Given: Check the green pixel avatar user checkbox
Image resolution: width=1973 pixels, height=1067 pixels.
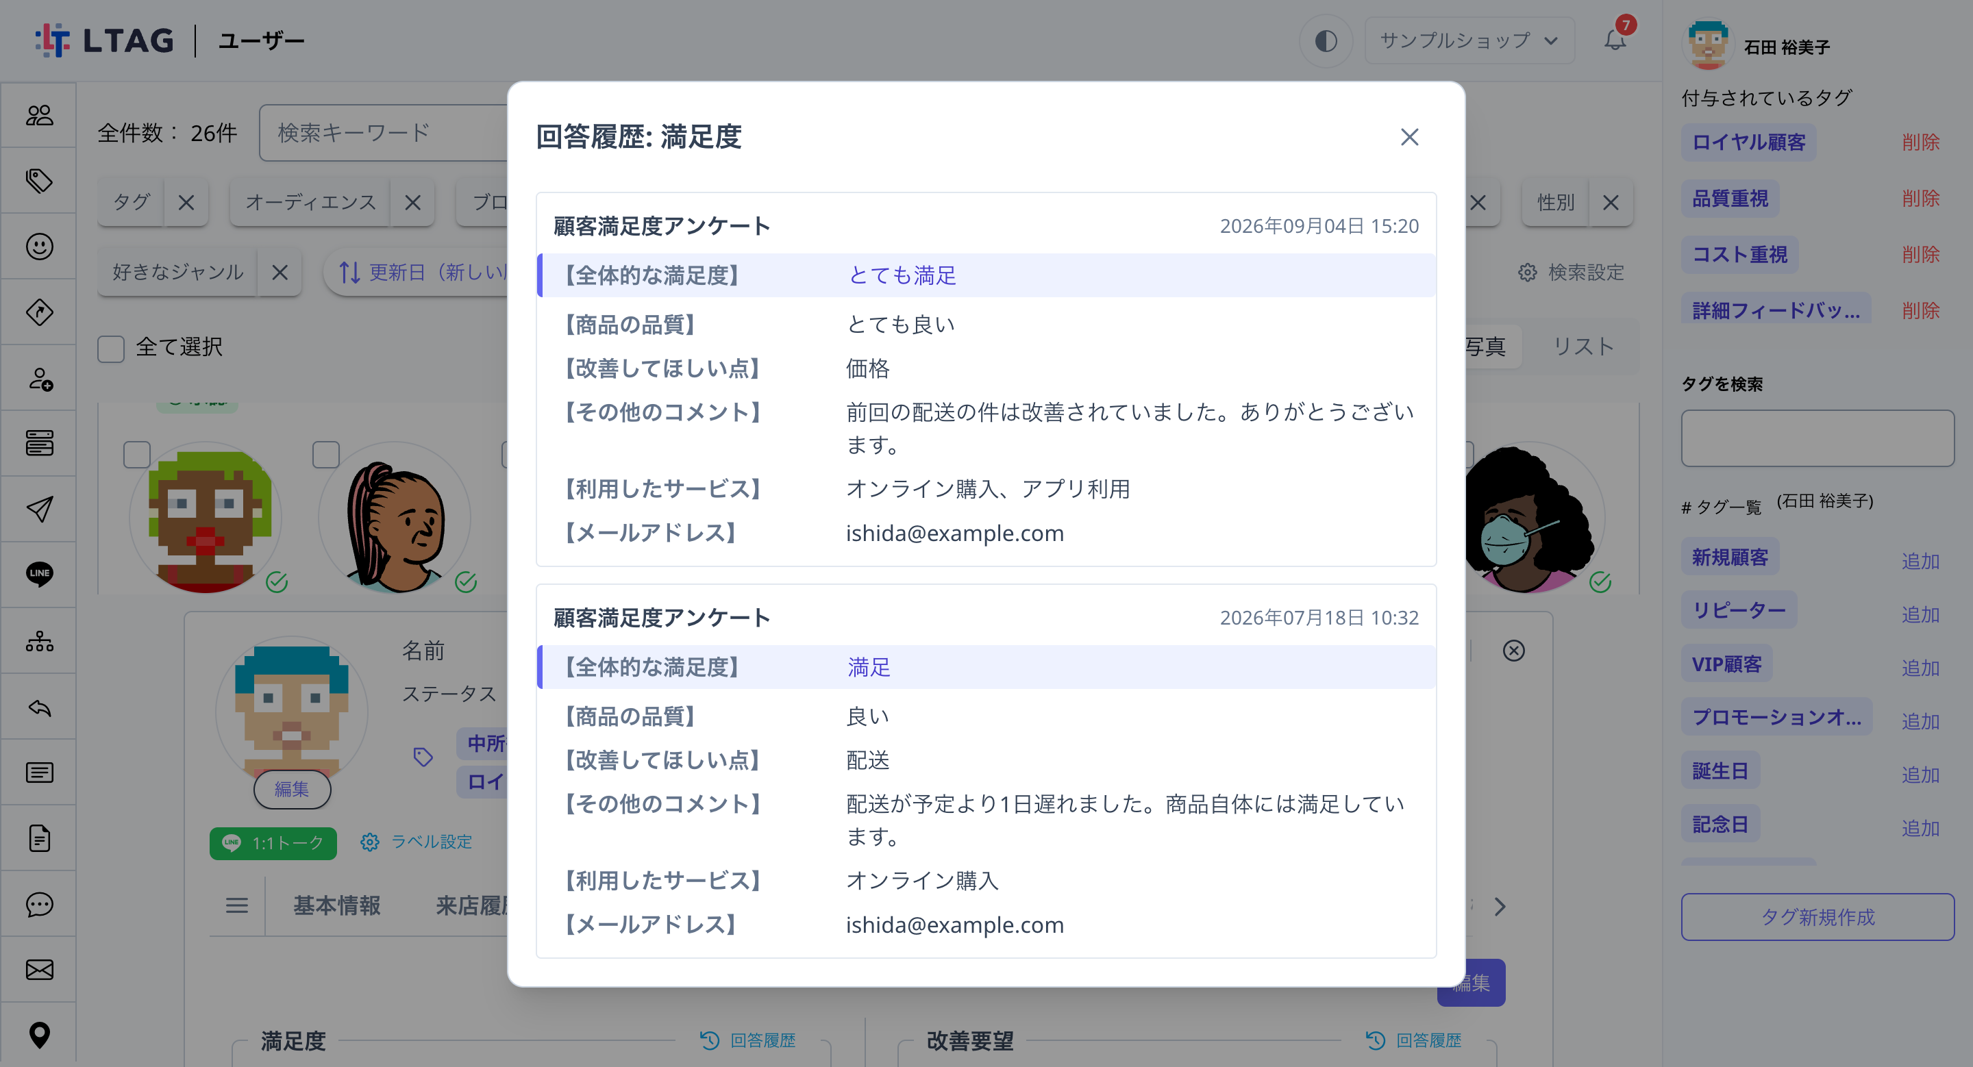Looking at the screenshot, I should coord(137,455).
